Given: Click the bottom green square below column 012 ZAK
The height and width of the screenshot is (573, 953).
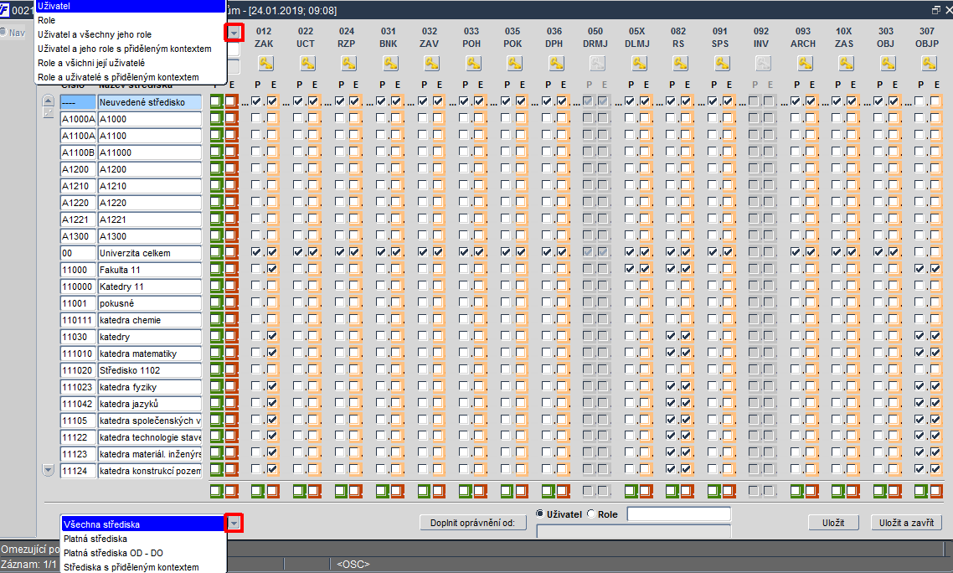Looking at the screenshot, I should click(x=258, y=491).
